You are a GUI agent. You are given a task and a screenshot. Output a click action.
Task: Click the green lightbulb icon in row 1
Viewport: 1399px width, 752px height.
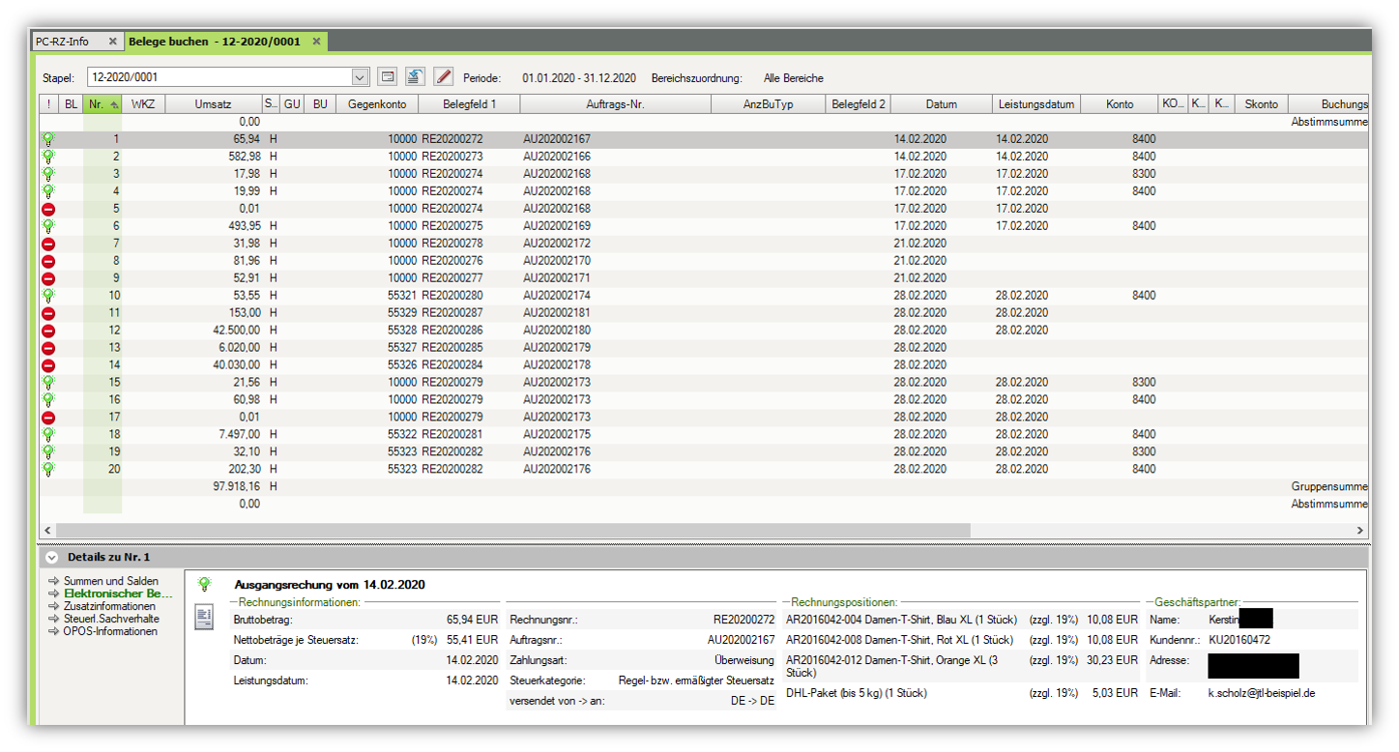click(x=48, y=139)
